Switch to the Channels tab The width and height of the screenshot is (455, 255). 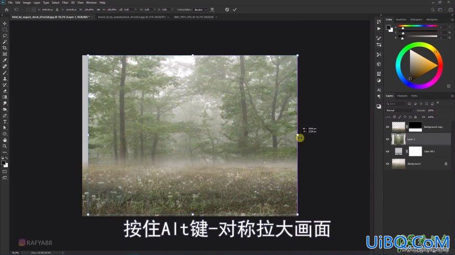tap(402, 96)
